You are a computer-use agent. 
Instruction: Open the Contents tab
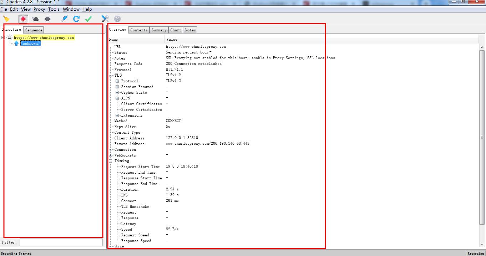click(139, 30)
